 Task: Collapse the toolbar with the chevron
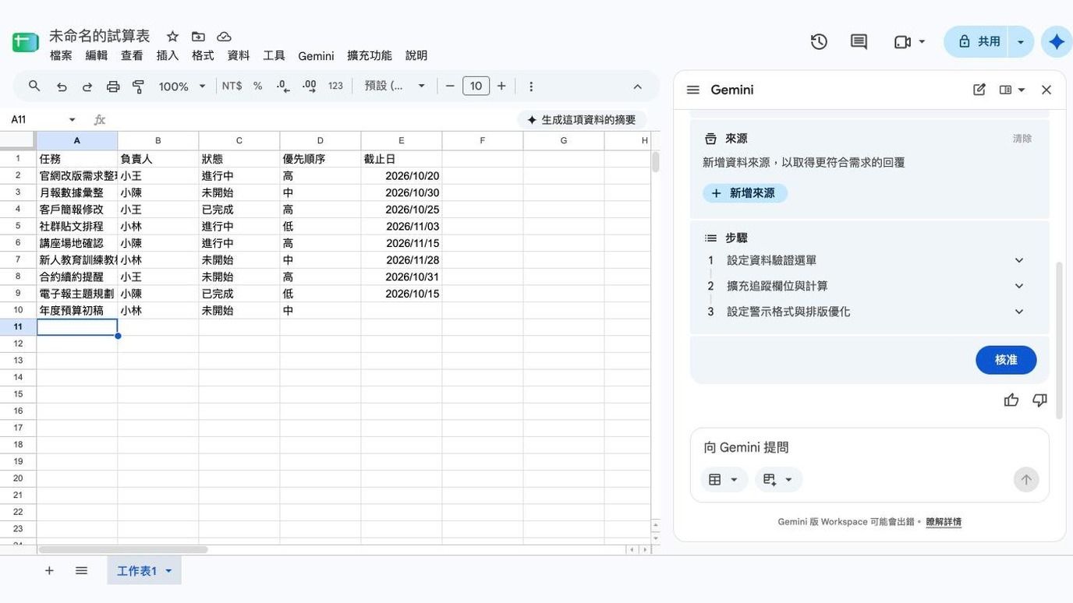637,86
